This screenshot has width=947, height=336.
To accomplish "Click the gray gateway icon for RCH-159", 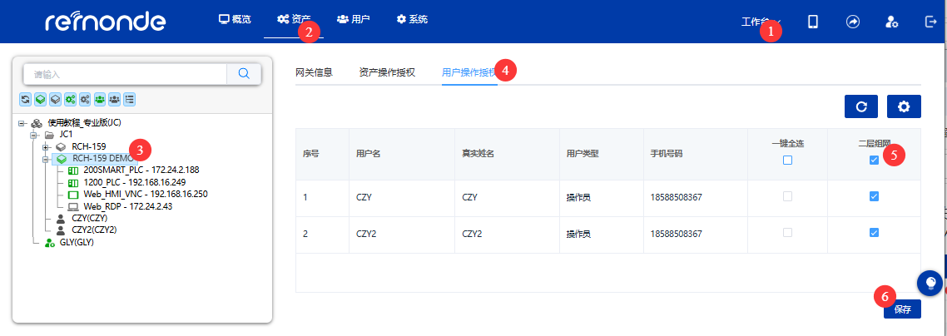I will [61, 146].
